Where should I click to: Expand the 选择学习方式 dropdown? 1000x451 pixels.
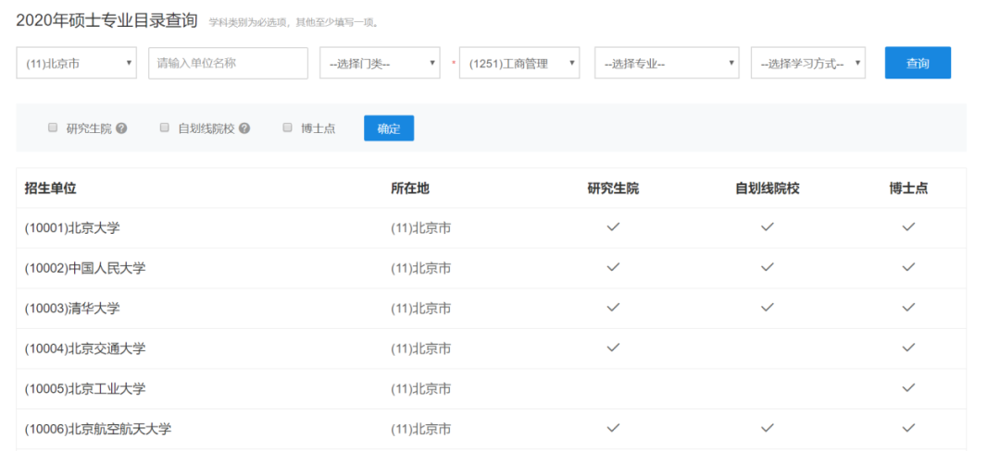(x=807, y=63)
